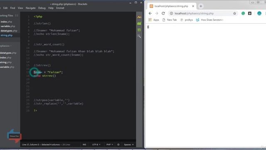Viewport: 266px width, 150px height.
Task: Toggle the Spaces indentation setting
Action: coord(128,145)
